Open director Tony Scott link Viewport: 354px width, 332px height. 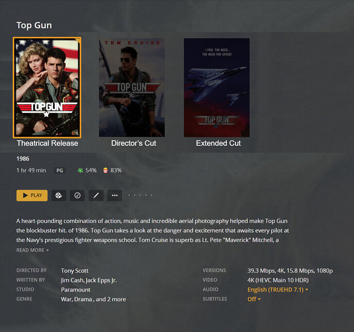click(74, 270)
